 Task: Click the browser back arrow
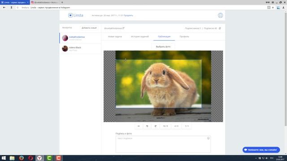click(4, 8)
